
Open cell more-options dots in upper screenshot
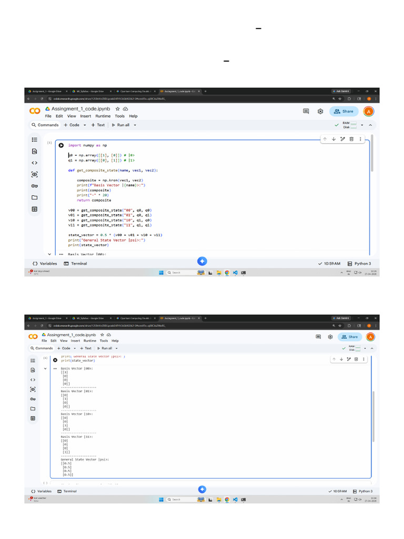(360, 139)
